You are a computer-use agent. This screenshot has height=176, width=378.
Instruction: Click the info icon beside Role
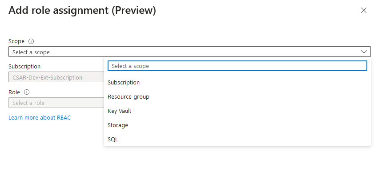(x=27, y=92)
